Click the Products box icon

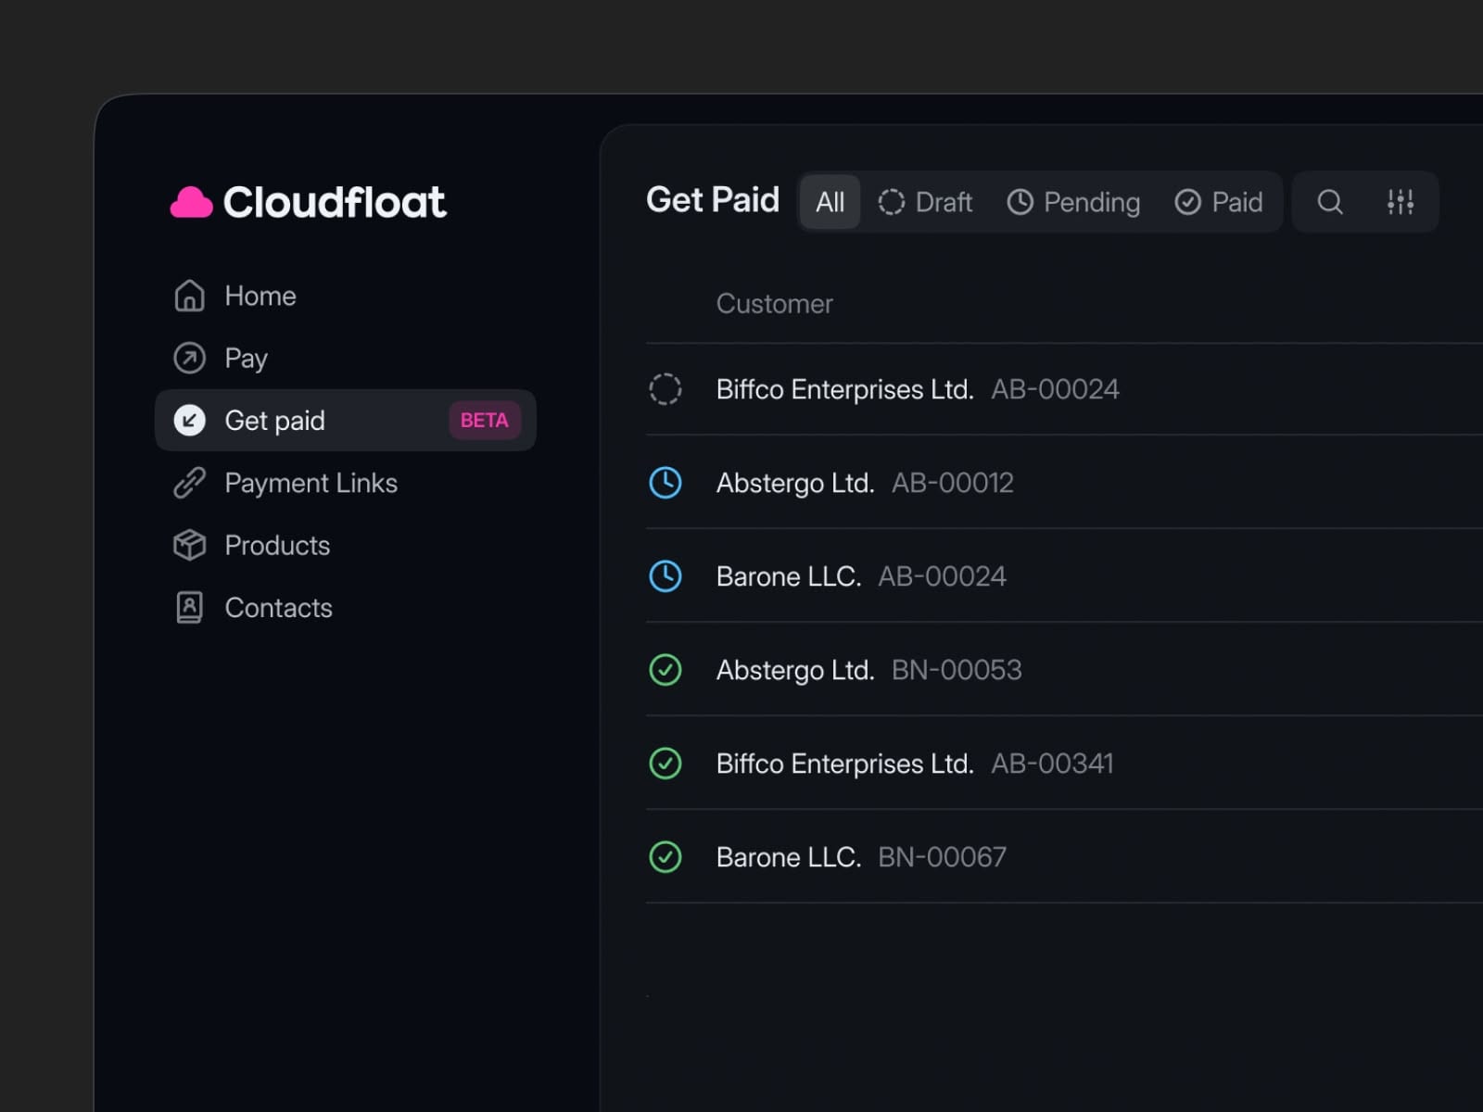tap(189, 545)
